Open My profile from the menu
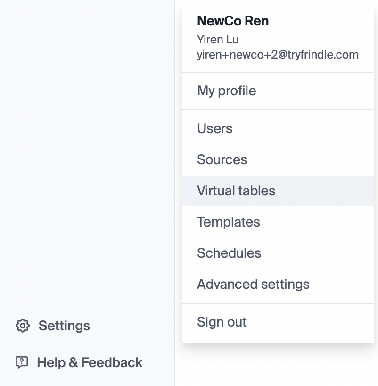Viewport: 378px width, 386px height. click(227, 91)
